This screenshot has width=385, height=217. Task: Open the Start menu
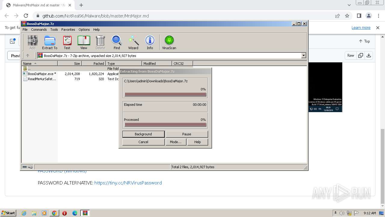8,213
